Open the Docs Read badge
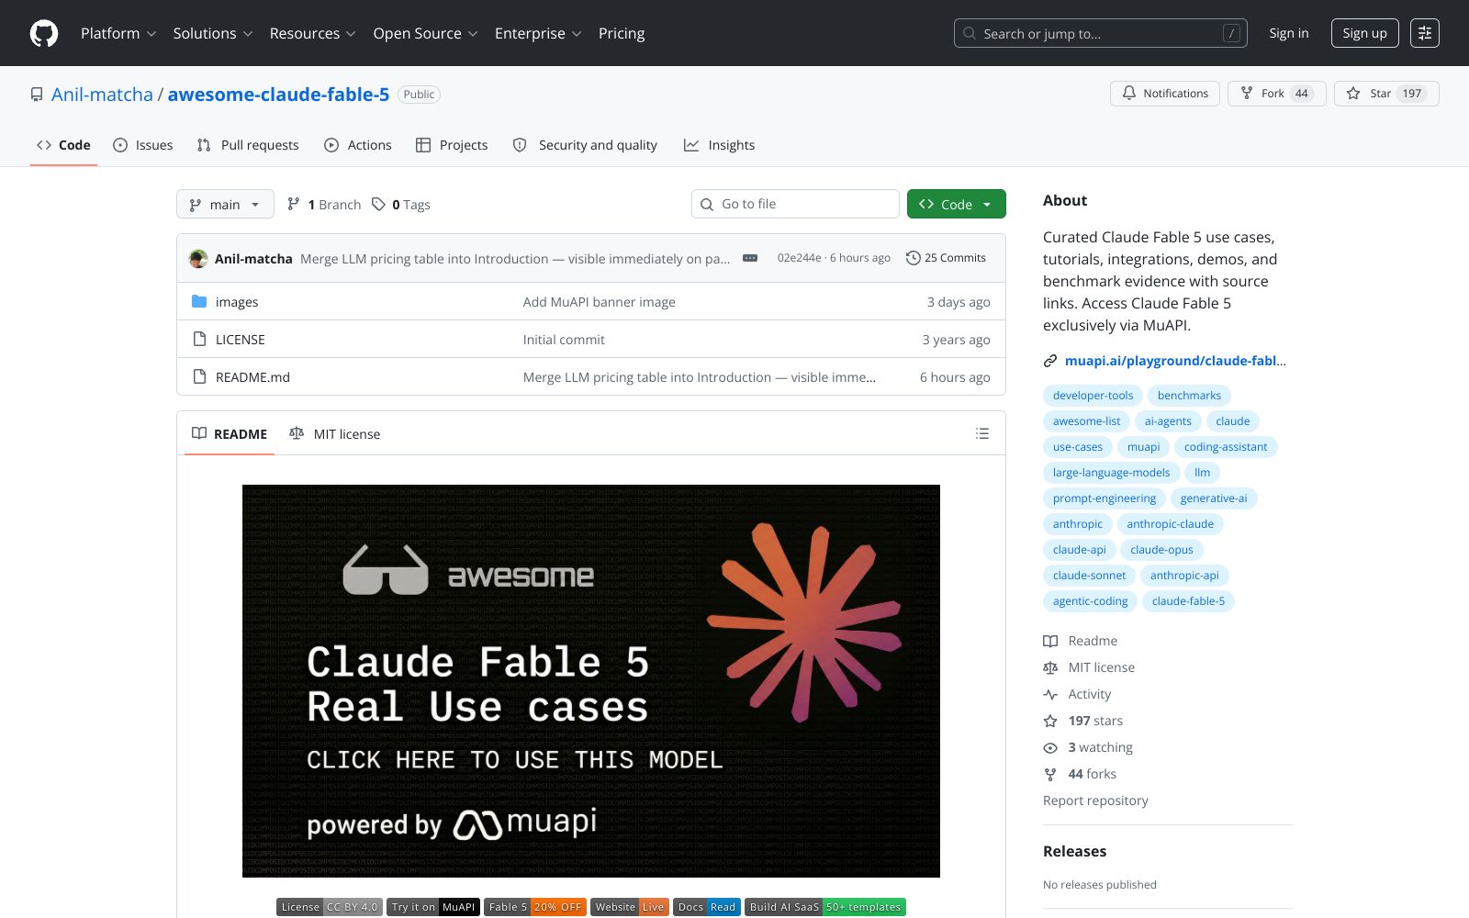Viewport: 1469px width, 918px height. (x=707, y=907)
